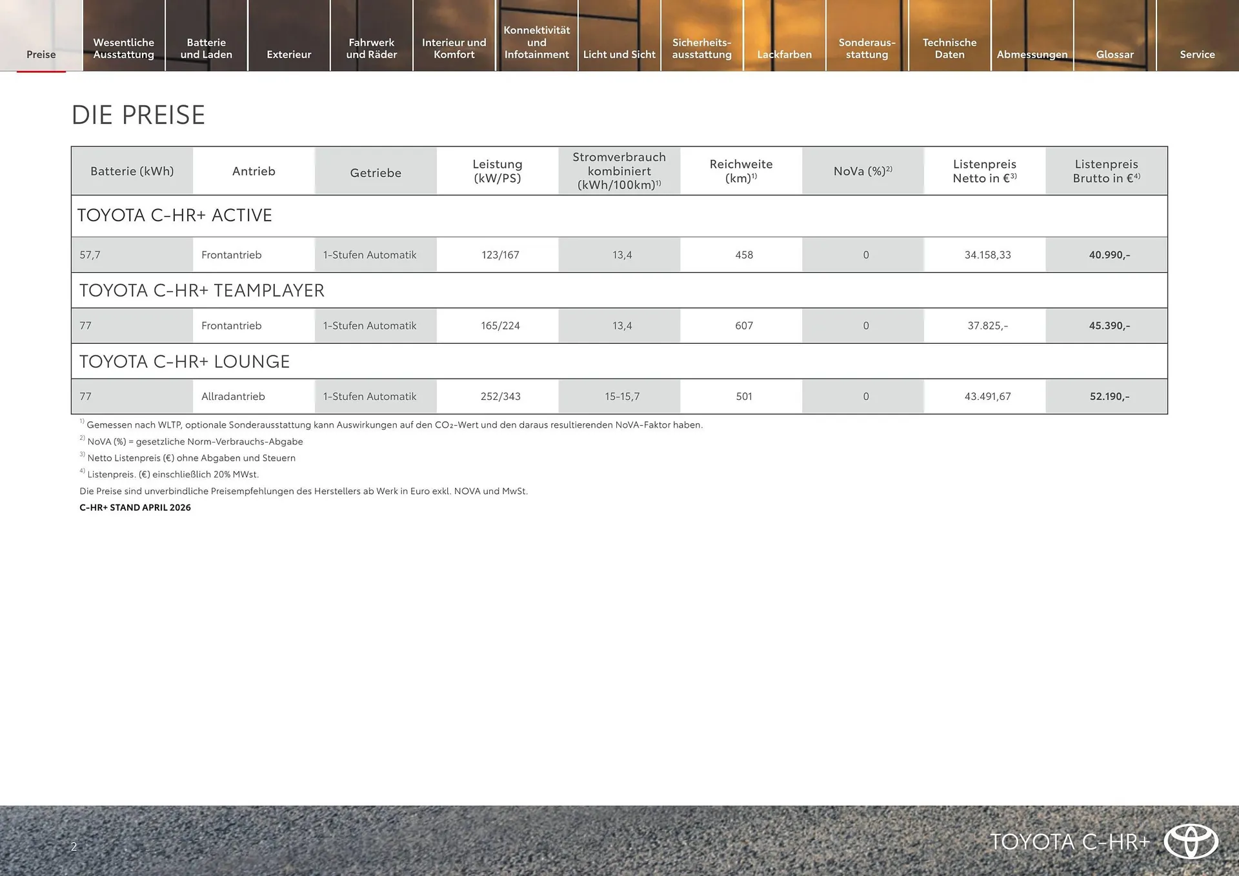The height and width of the screenshot is (876, 1239).
Task: Open the Abmessungen section
Action: click(1032, 54)
